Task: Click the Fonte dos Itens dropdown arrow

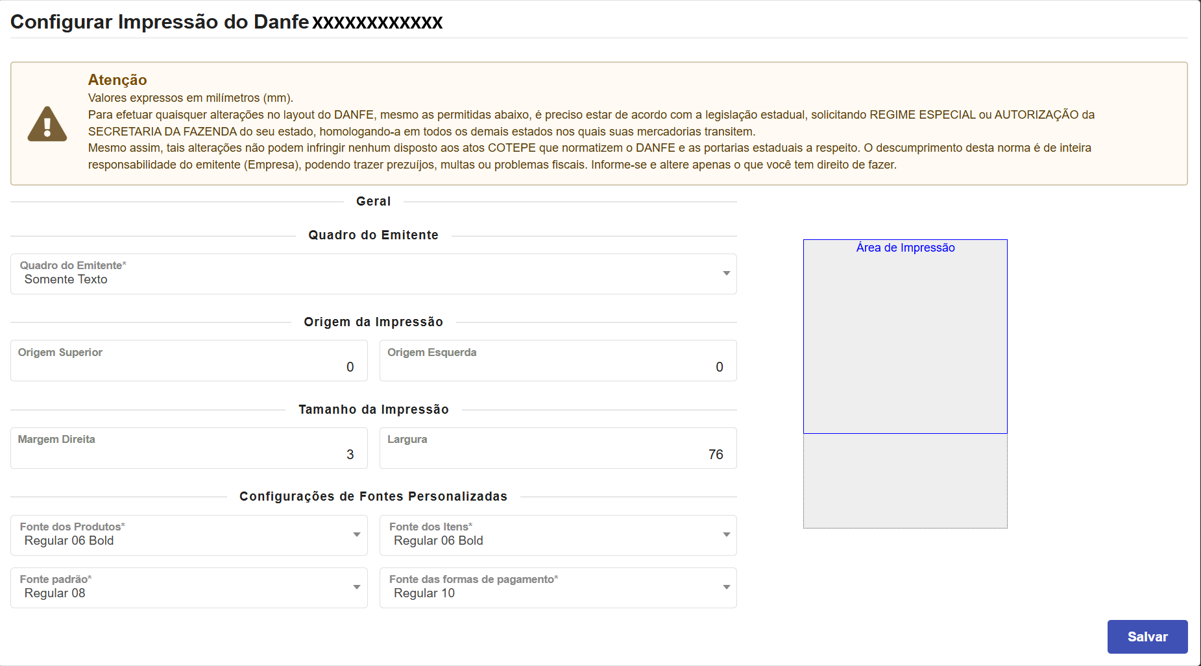Action: 726,535
